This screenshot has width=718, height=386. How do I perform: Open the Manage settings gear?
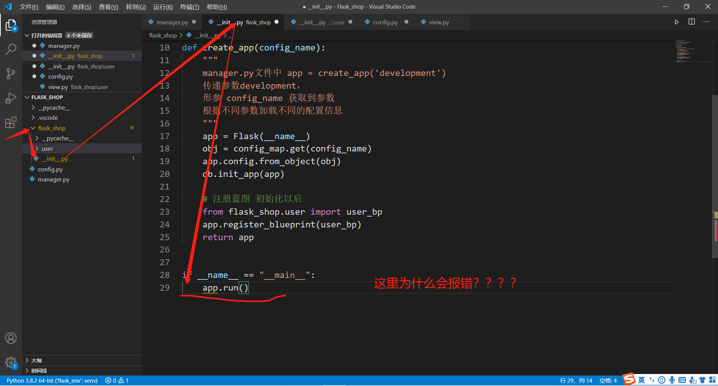pos(11,362)
